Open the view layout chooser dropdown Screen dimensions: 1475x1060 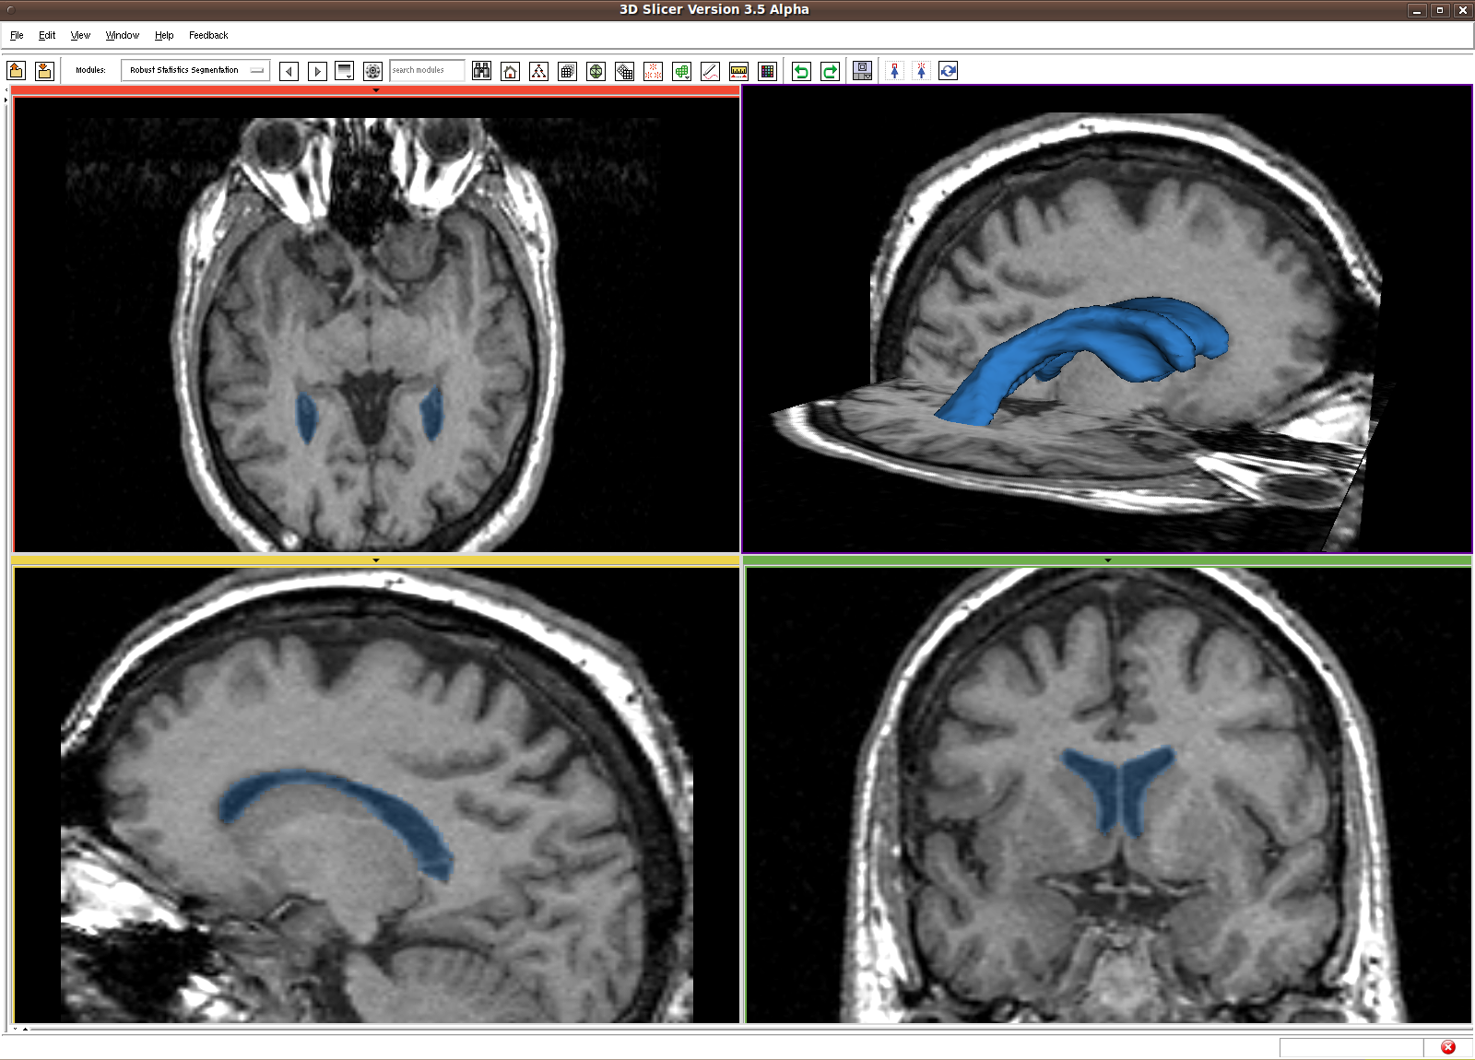863,71
